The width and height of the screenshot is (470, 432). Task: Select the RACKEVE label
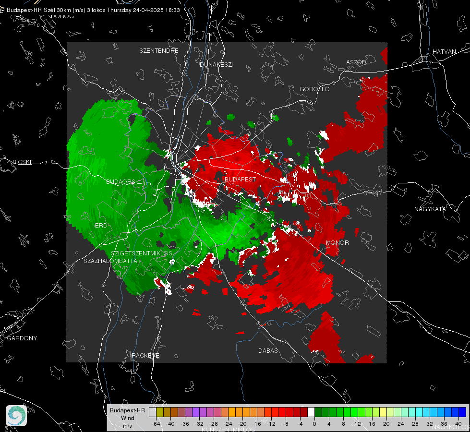point(145,355)
